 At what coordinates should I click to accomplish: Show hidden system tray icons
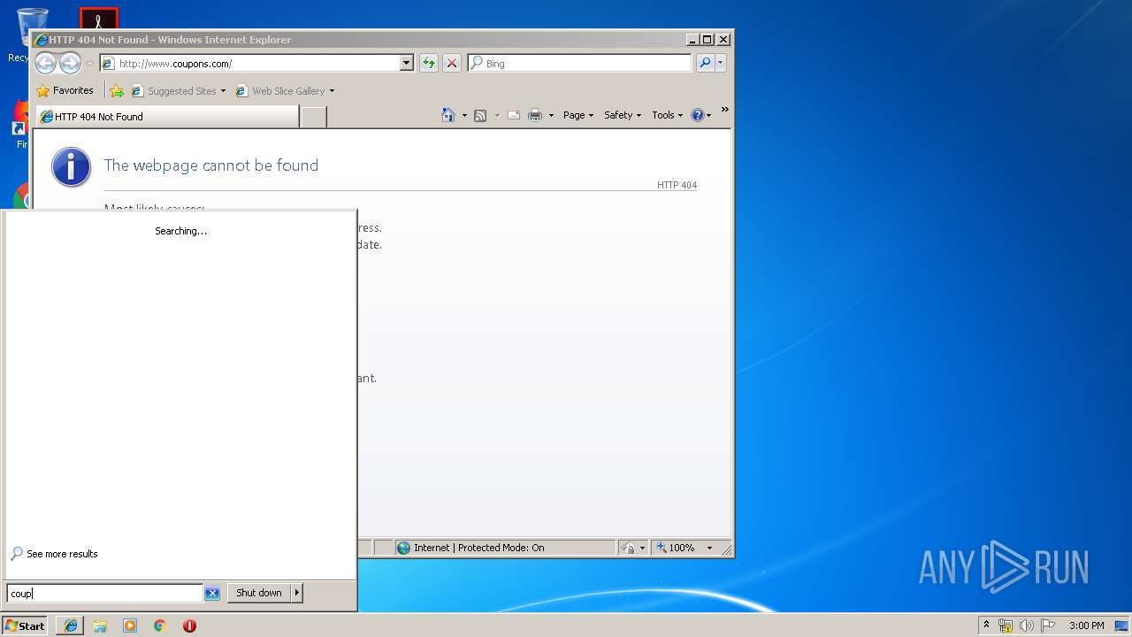pos(986,625)
